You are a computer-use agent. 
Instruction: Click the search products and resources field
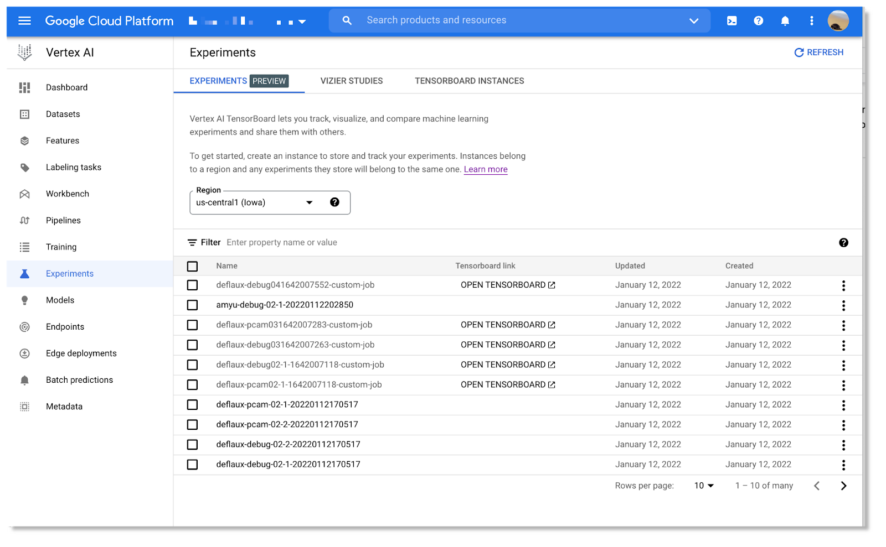[521, 20]
